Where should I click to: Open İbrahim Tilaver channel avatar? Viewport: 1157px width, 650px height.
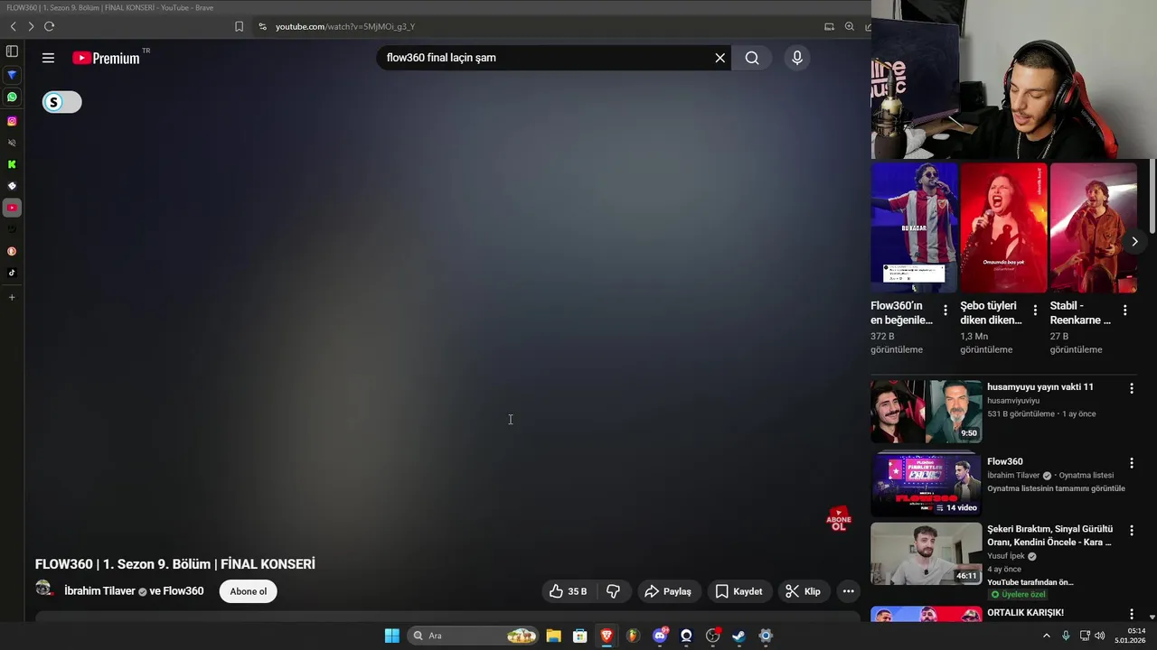click(x=44, y=589)
